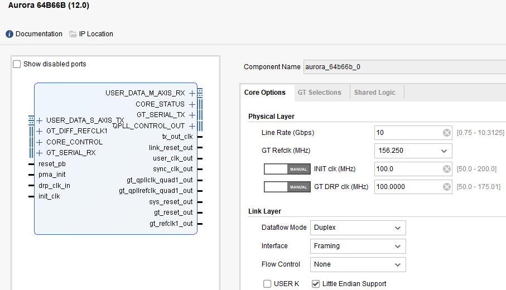Viewport: 506px width, 290px height.
Task: Select the gt_qpllrefclk_quad1_out port label
Action: [x=156, y=191]
